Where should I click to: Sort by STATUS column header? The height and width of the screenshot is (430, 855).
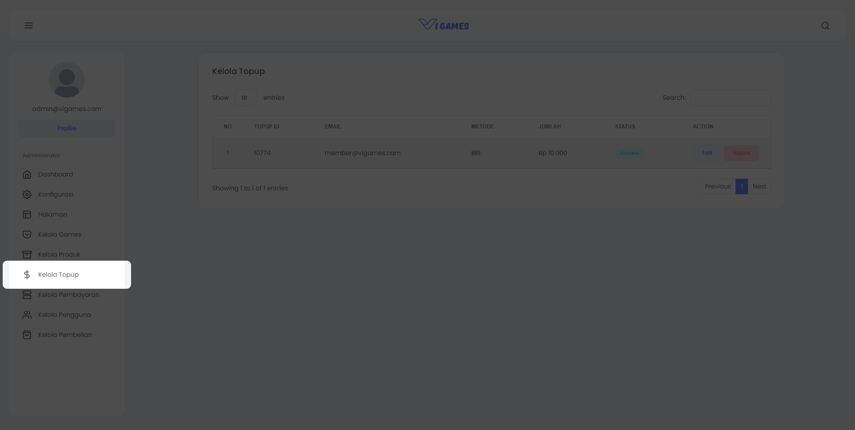tap(625, 127)
